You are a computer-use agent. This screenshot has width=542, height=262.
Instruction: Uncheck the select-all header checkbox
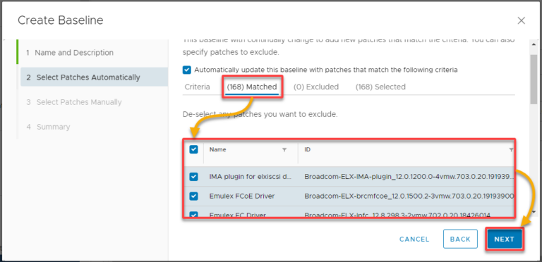point(194,149)
